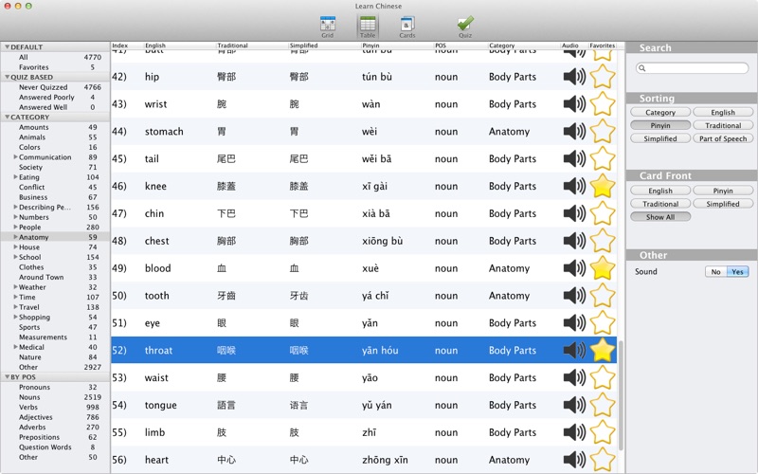Collapse the CATEGORY section
Screen dimensions: 758x474
tap(8, 117)
